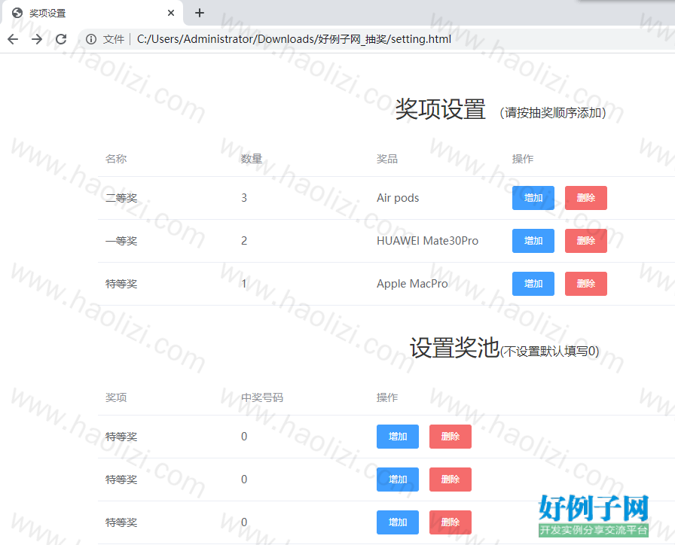Click 增加 in the 一等奖 row
The image size is (675, 545).
[533, 241]
